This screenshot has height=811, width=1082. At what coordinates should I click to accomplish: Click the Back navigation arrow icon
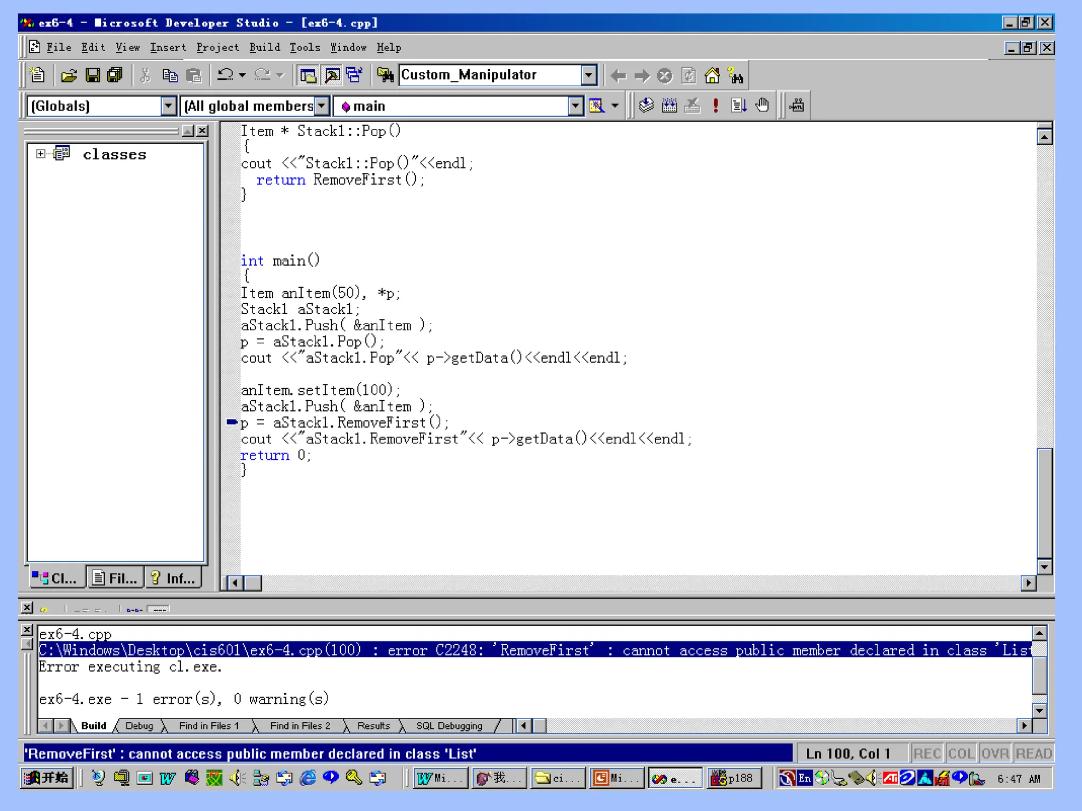619,76
